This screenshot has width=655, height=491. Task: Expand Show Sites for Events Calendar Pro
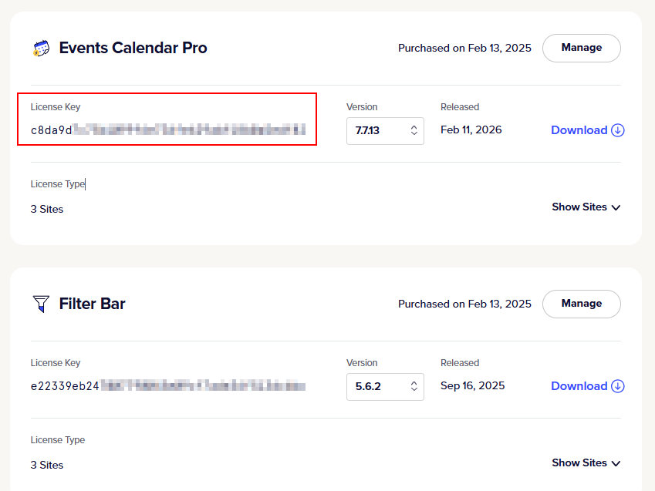coord(586,207)
